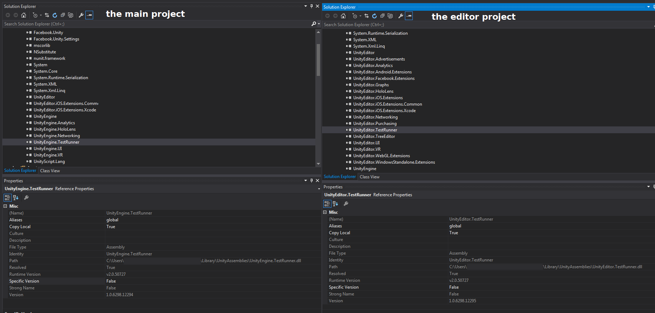
Task: Switch to Solution Explorer tab in main project
Action: [20, 170]
